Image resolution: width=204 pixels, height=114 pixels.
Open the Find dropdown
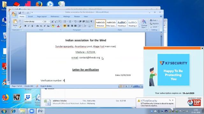154,20
